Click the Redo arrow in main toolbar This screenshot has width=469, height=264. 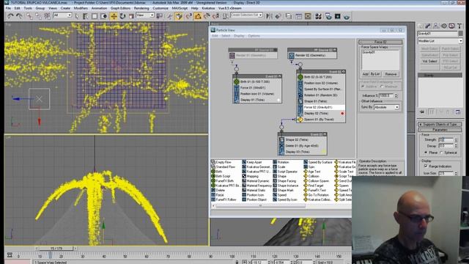tap(19, 16)
